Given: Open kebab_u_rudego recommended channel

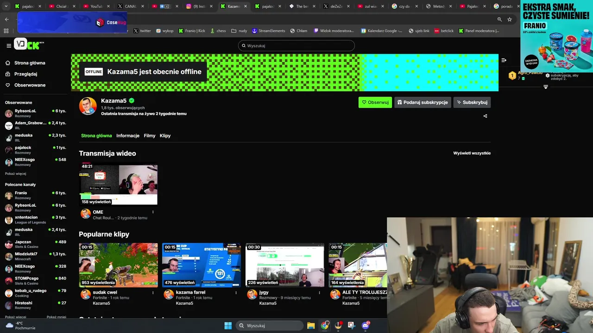Looking at the screenshot, I should pyautogui.click(x=35, y=293).
